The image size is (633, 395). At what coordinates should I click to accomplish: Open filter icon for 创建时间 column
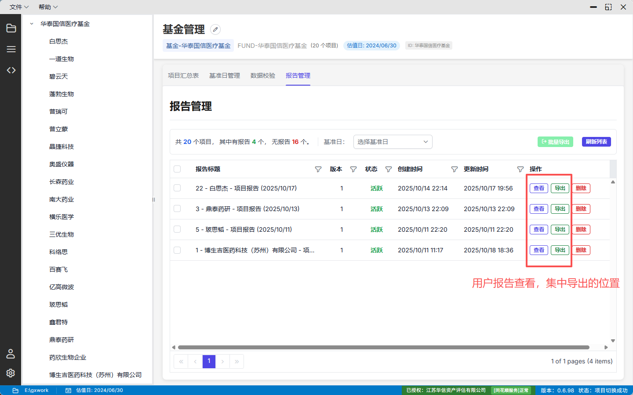tap(455, 169)
